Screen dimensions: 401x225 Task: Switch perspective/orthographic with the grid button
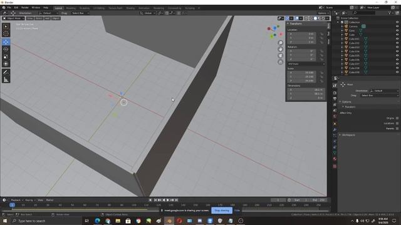(x=281, y=62)
